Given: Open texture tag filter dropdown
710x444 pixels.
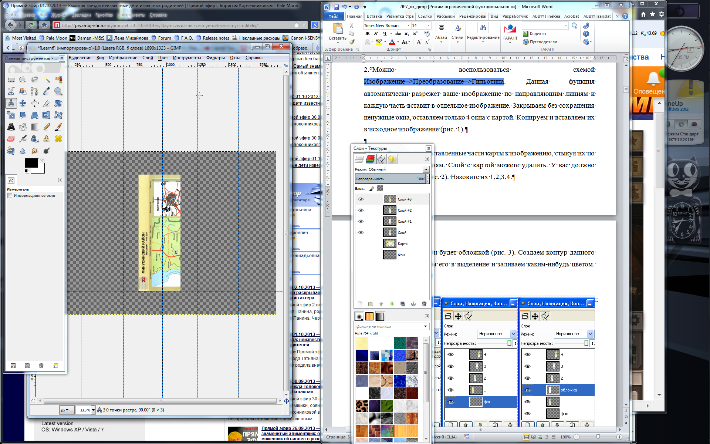Looking at the screenshot, I should (x=425, y=326).
